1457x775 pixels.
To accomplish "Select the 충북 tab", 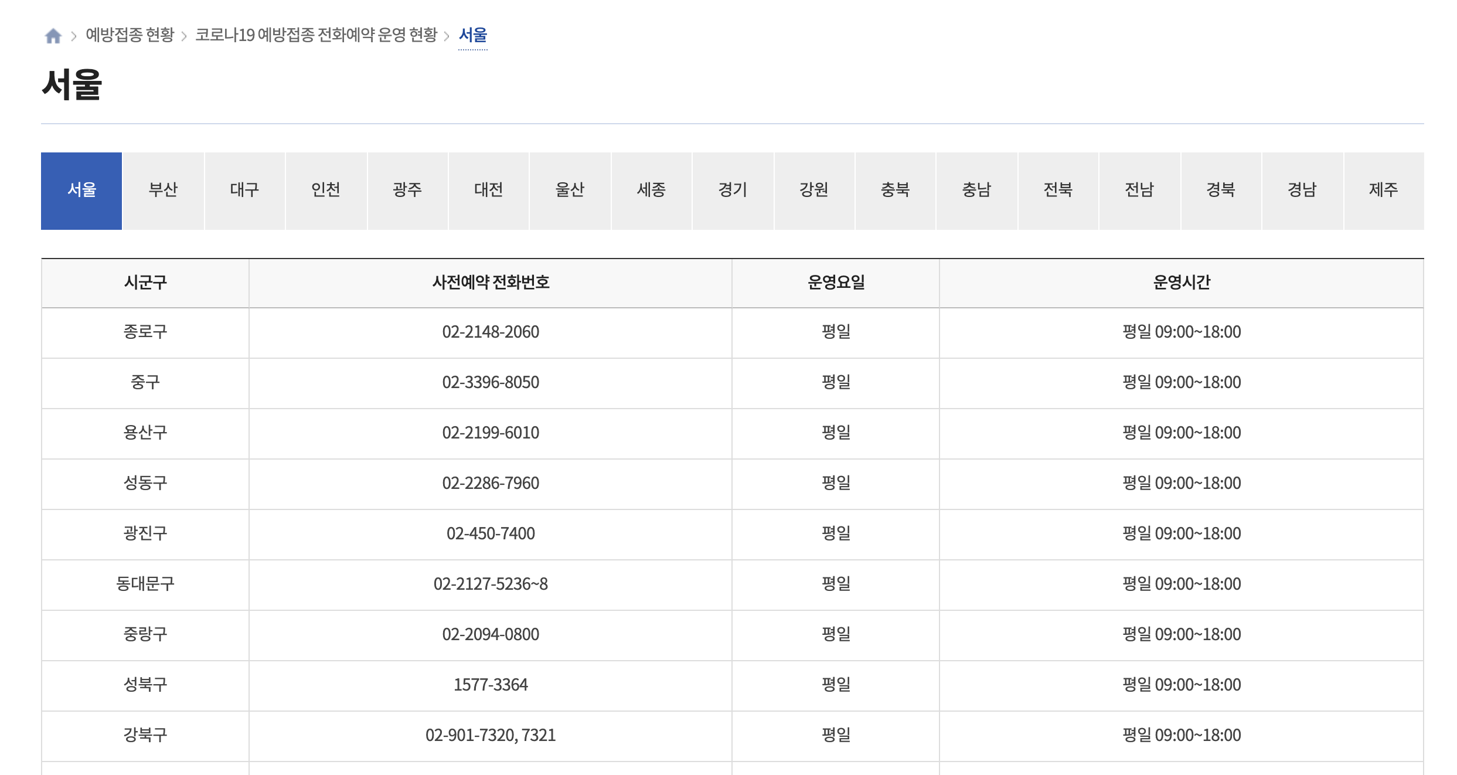I will click(895, 191).
